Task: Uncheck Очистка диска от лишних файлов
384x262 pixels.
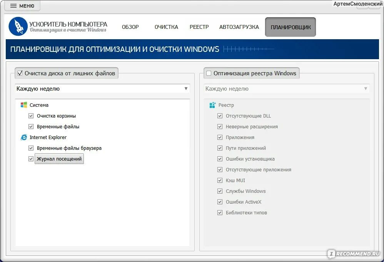Action: [x=20, y=73]
